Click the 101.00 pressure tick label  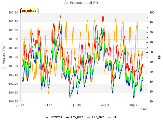click(x=13, y=84)
